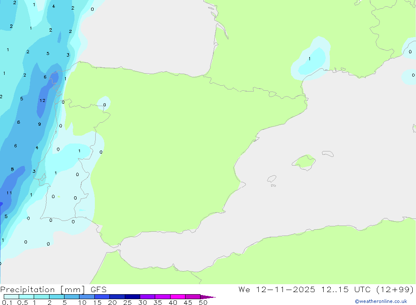Click the Menorca island outline

pos(328,154)
